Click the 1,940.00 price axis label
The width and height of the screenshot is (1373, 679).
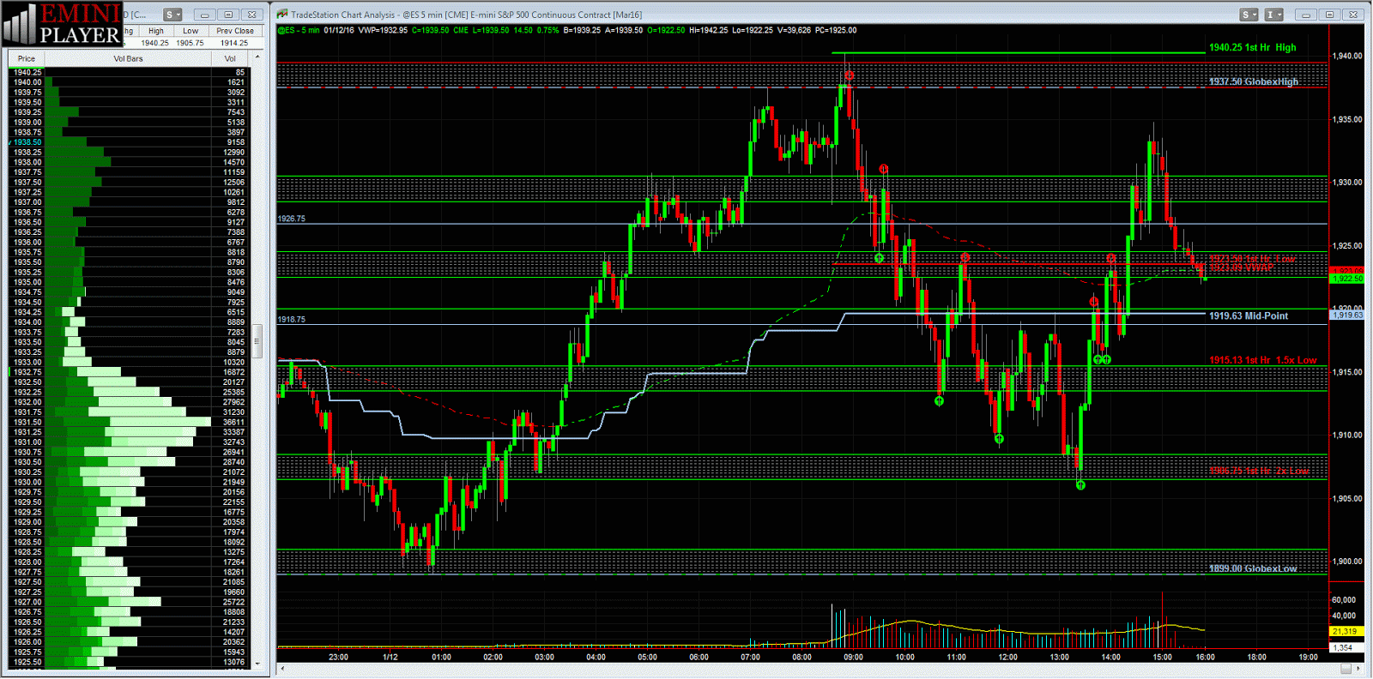[x=1347, y=57]
